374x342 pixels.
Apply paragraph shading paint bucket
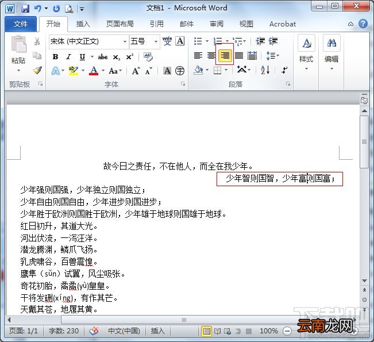coord(198,70)
